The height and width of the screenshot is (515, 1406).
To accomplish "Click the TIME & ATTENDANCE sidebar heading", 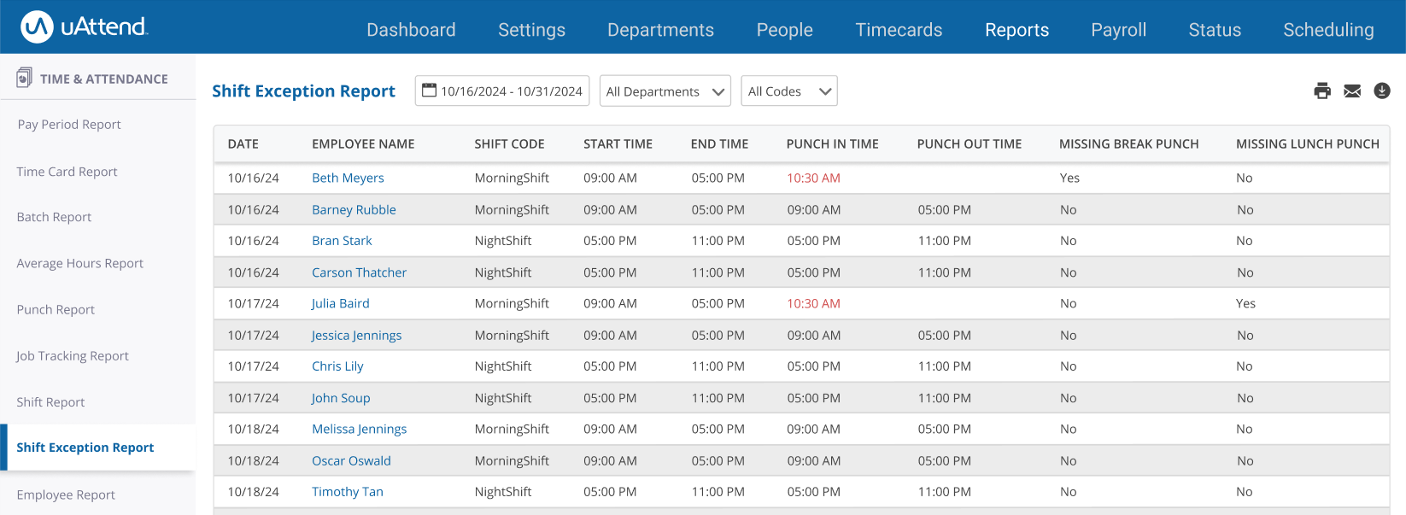I will (103, 79).
